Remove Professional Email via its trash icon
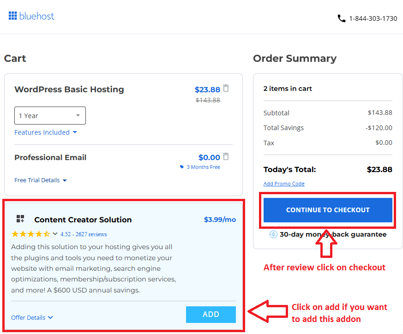The image size is (403, 334). click(226, 156)
